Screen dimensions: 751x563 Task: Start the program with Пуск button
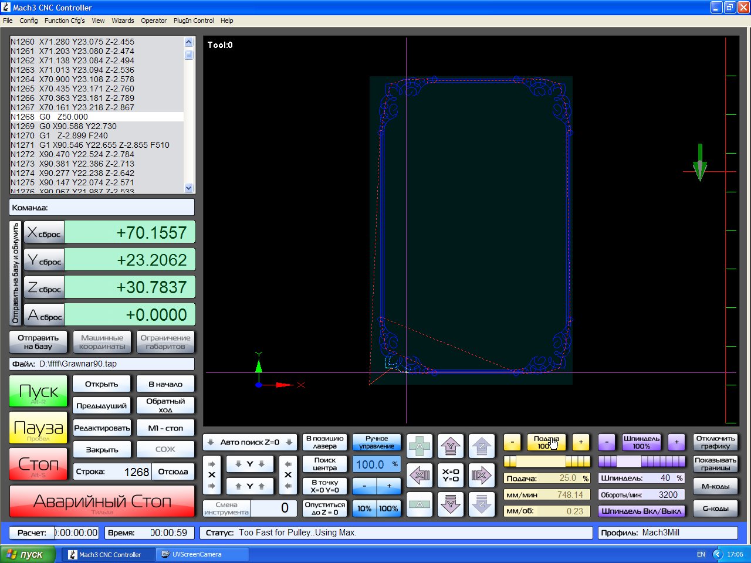(38, 391)
